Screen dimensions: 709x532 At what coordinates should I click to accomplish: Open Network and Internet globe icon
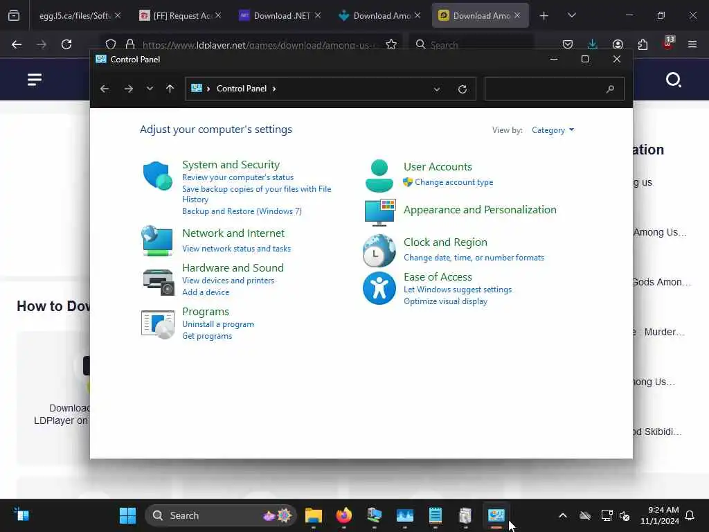click(157, 240)
